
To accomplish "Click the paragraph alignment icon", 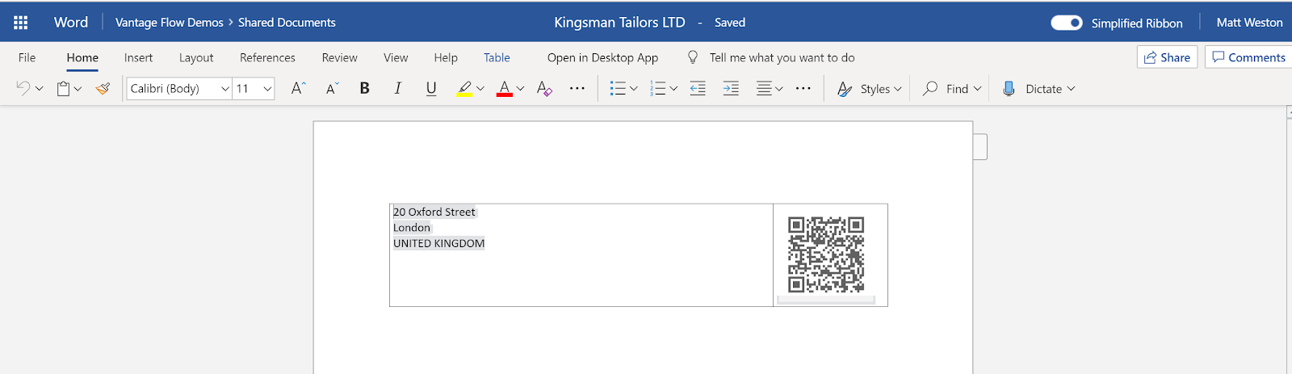I will click(764, 89).
